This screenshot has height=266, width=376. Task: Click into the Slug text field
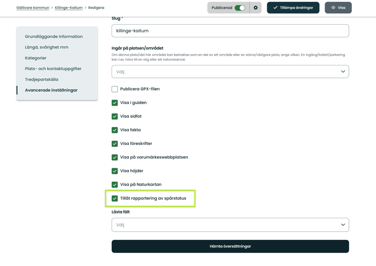pos(230,31)
